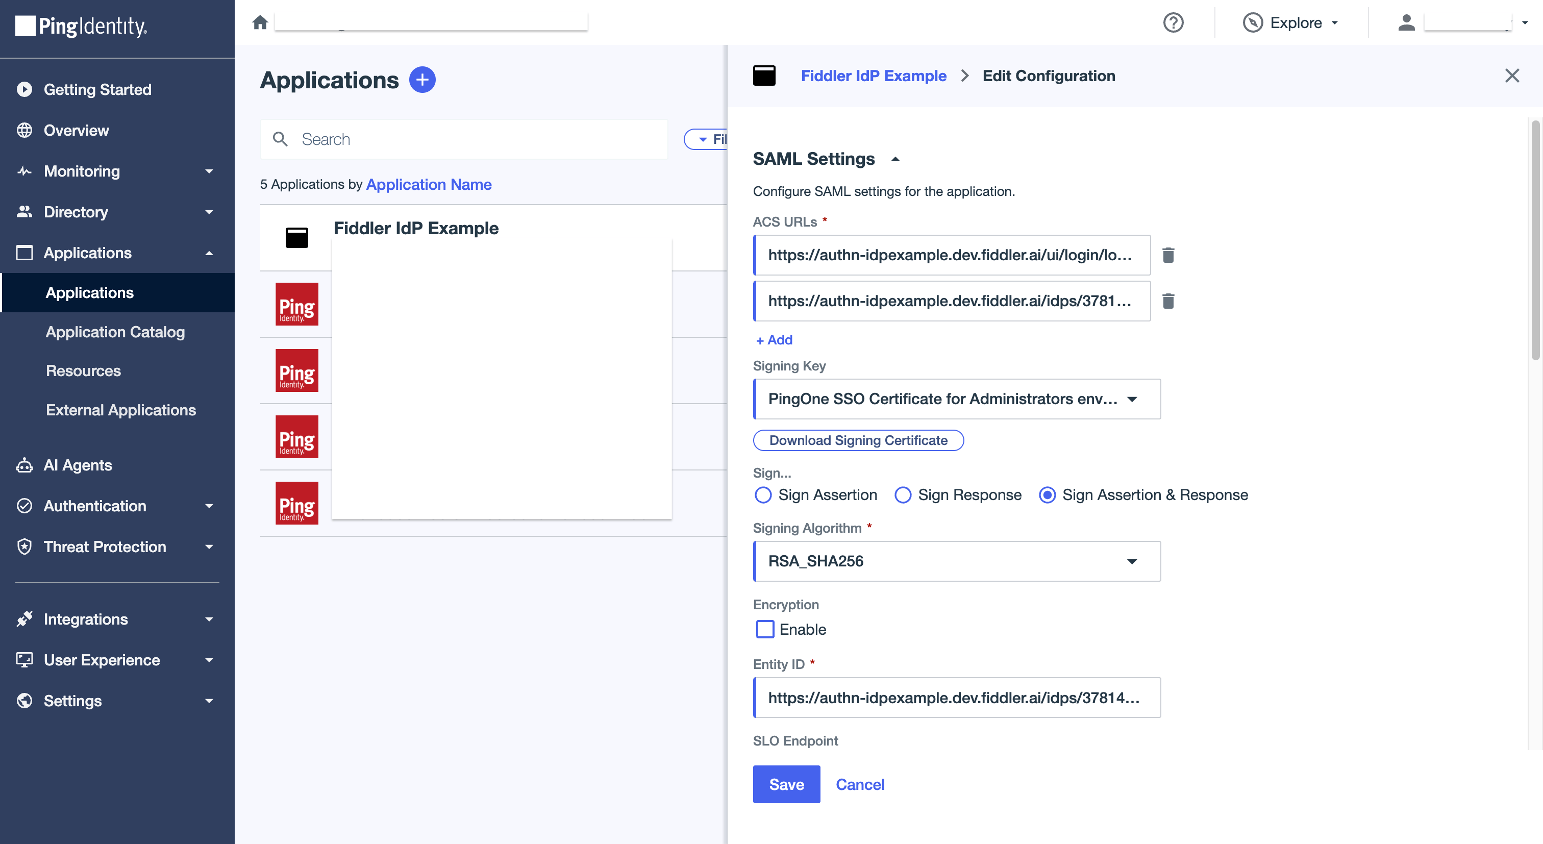This screenshot has width=1543, height=844.
Task: Click the Cancel link
Action: [860, 785]
